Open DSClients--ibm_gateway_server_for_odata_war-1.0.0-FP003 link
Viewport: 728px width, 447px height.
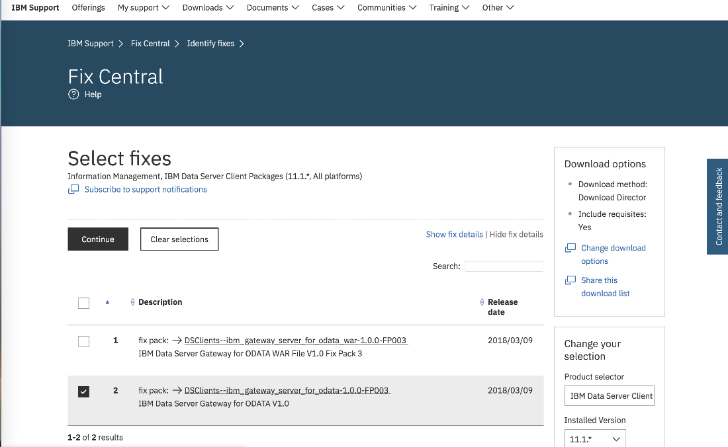click(296, 341)
